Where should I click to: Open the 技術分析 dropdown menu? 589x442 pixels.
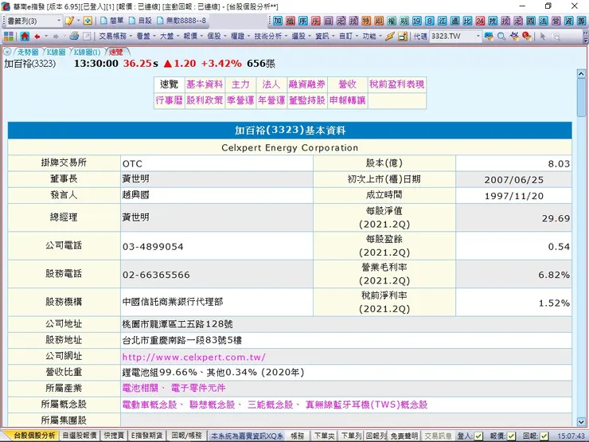(271, 37)
